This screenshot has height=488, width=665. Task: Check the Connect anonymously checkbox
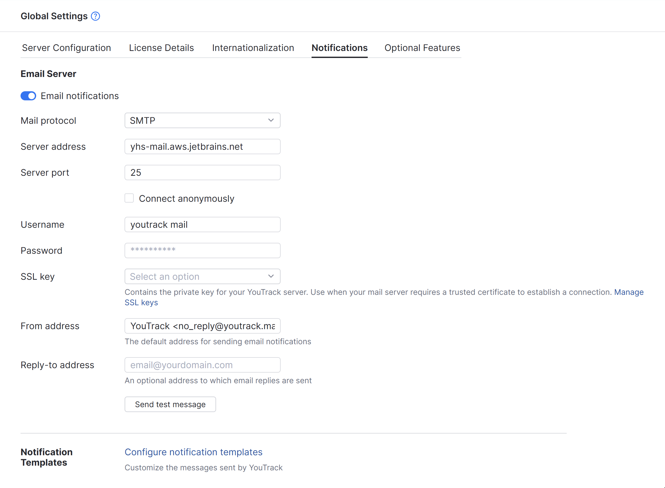[129, 198]
